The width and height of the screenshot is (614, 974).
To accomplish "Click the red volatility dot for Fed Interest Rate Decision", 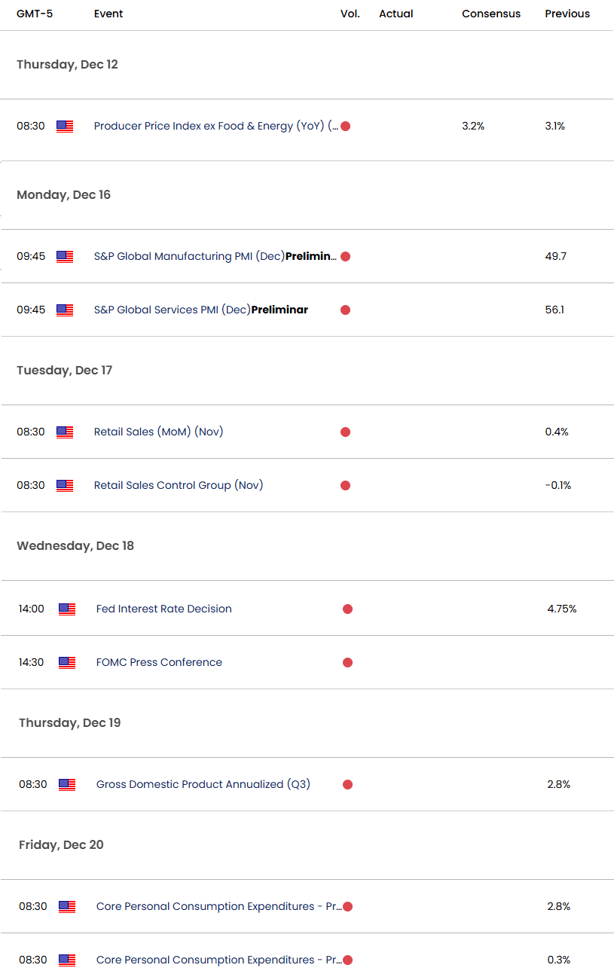I will coord(347,609).
